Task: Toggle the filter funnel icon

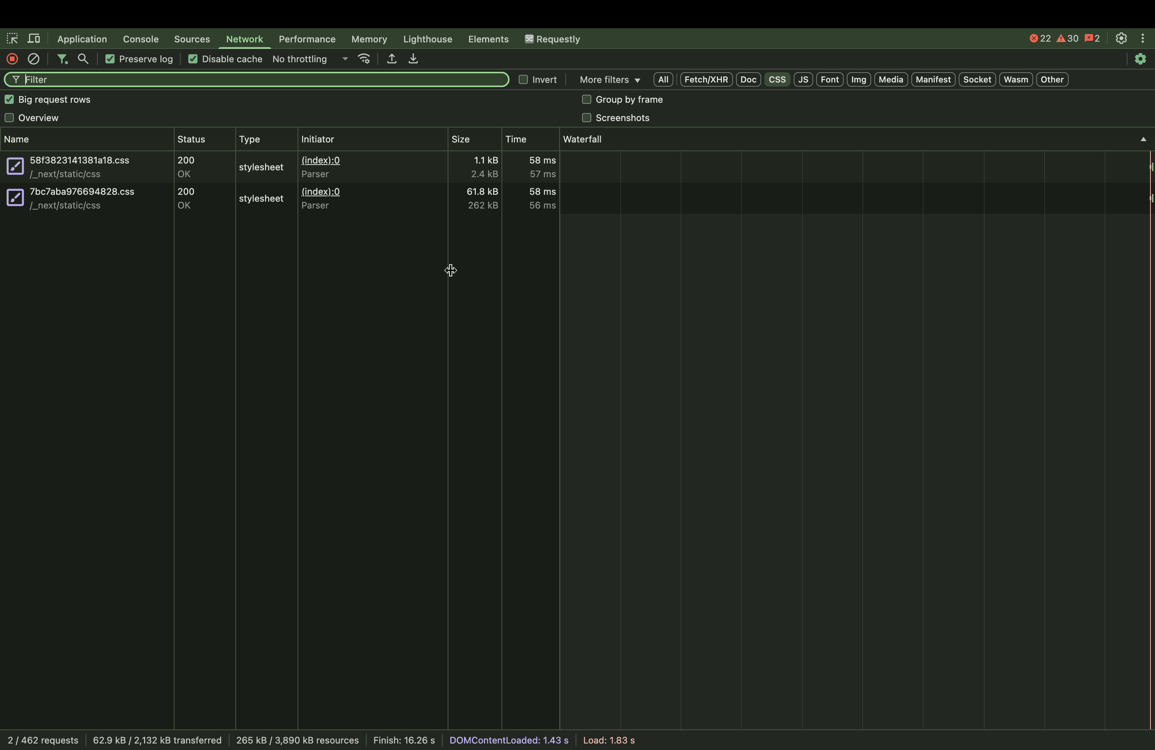Action: (62, 59)
